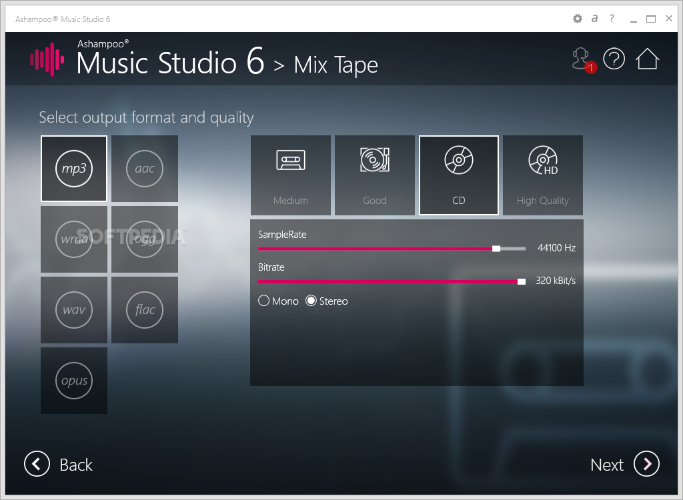Close the Music Studio window
Screen dimensions: 683x500
[669, 18]
